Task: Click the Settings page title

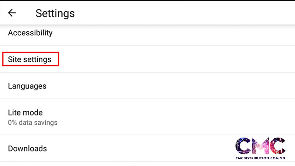Action: tap(55, 13)
